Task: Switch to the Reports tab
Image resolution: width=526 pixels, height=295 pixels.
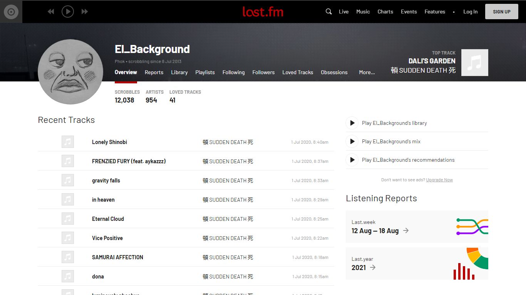Action: click(x=154, y=72)
